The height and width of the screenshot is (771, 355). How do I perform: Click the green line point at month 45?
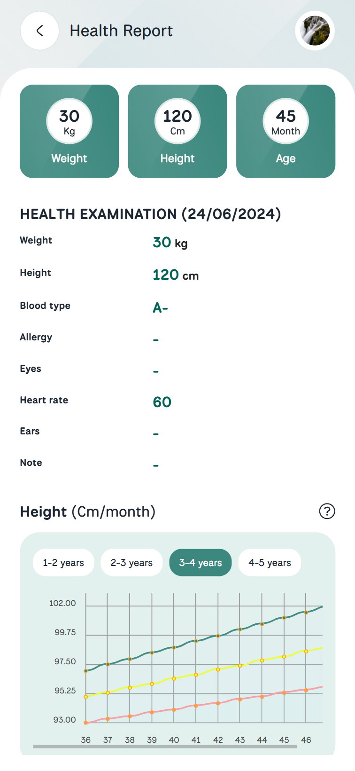pos(284,618)
